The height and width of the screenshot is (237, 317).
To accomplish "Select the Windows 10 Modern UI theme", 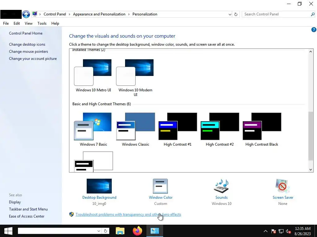I will click(x=135, y=78).
